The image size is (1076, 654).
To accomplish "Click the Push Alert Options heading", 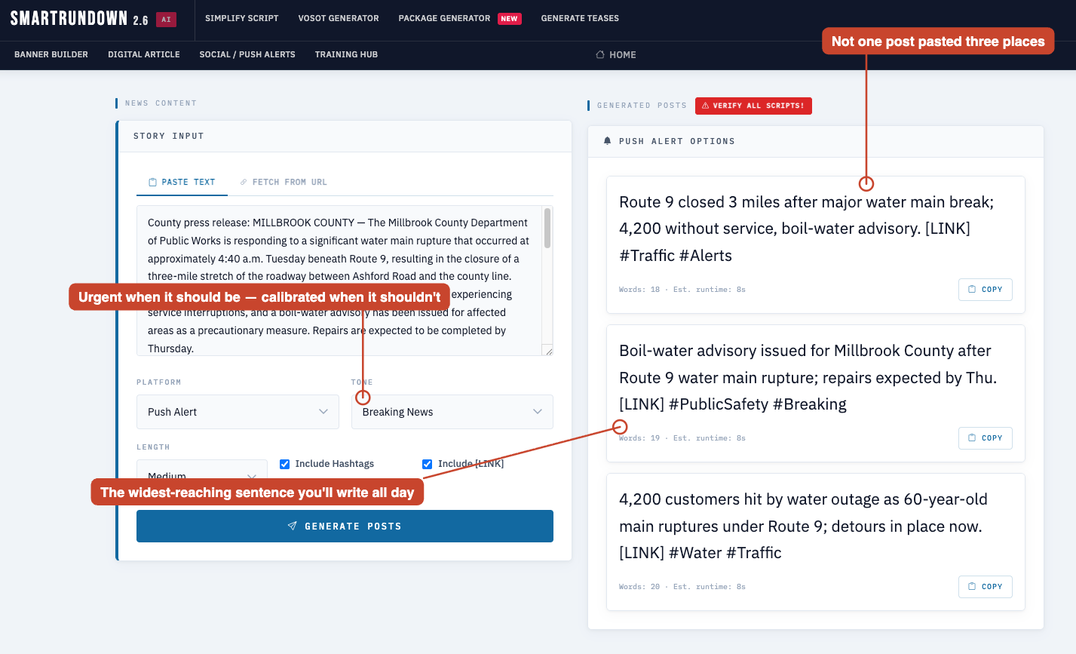I will pos(677,141).
